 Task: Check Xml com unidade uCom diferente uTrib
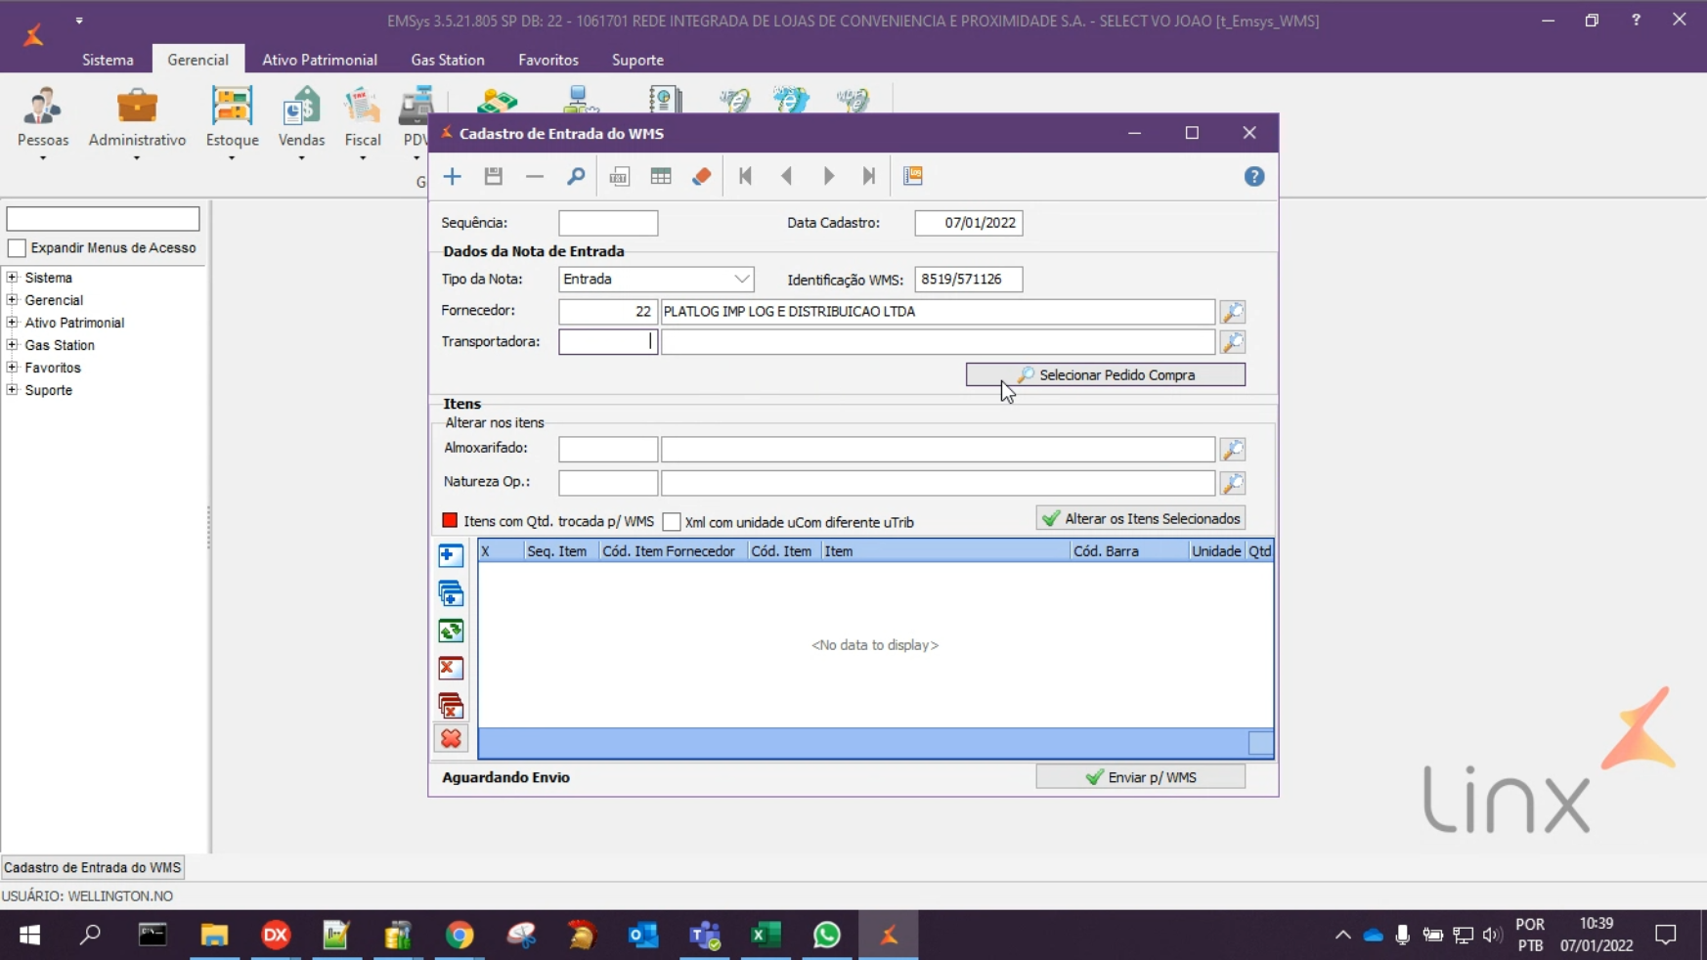point(672,522)
